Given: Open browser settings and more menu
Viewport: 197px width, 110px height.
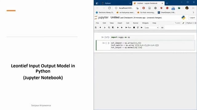Looking at the screenshot, I should [193, 8].
